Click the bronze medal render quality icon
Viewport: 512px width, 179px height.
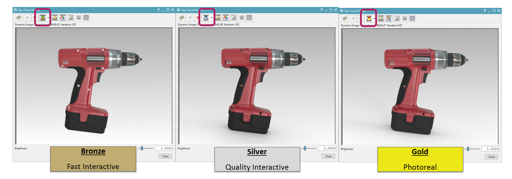pos(43,18)
